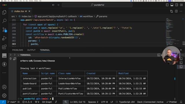The width and height of the screenshot is (185, 104).
Task: Open the Explorer view in activity bar
Action: (x=4, y=12)
